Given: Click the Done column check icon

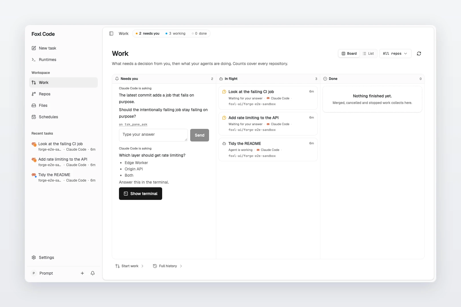Looking at the screenshot, I should [325, 79].
